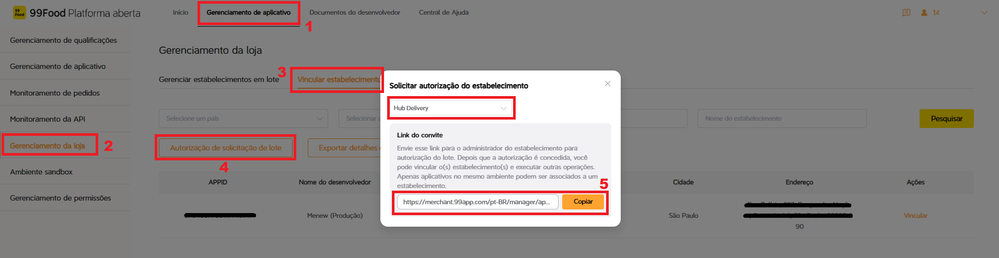
Task: Close the Solicitar autorização dialog
Action: [x=607, y=84]
